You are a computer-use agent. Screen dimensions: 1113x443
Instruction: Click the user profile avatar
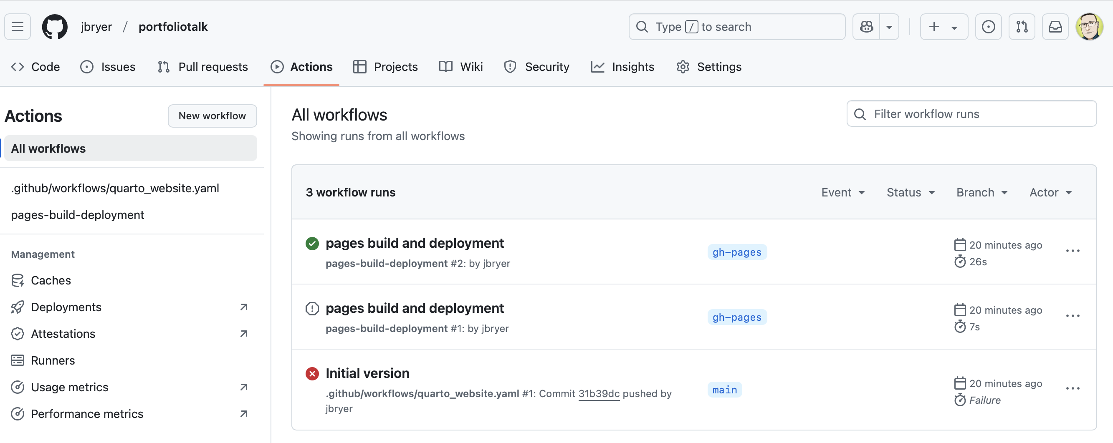pyautogui.click(x=1089, y=27)
